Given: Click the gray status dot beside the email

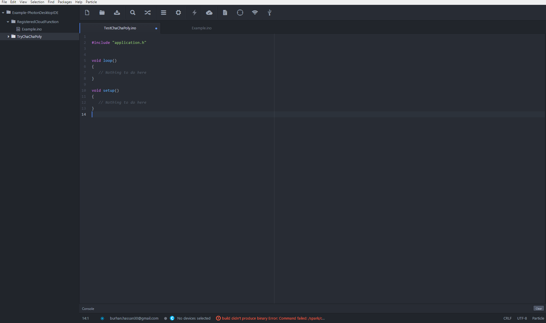Looking at the screenshot, I should 166,318.
